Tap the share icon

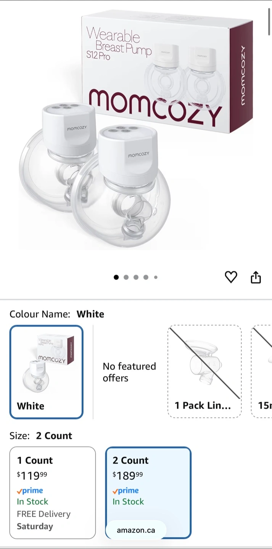tap(256, 277)
